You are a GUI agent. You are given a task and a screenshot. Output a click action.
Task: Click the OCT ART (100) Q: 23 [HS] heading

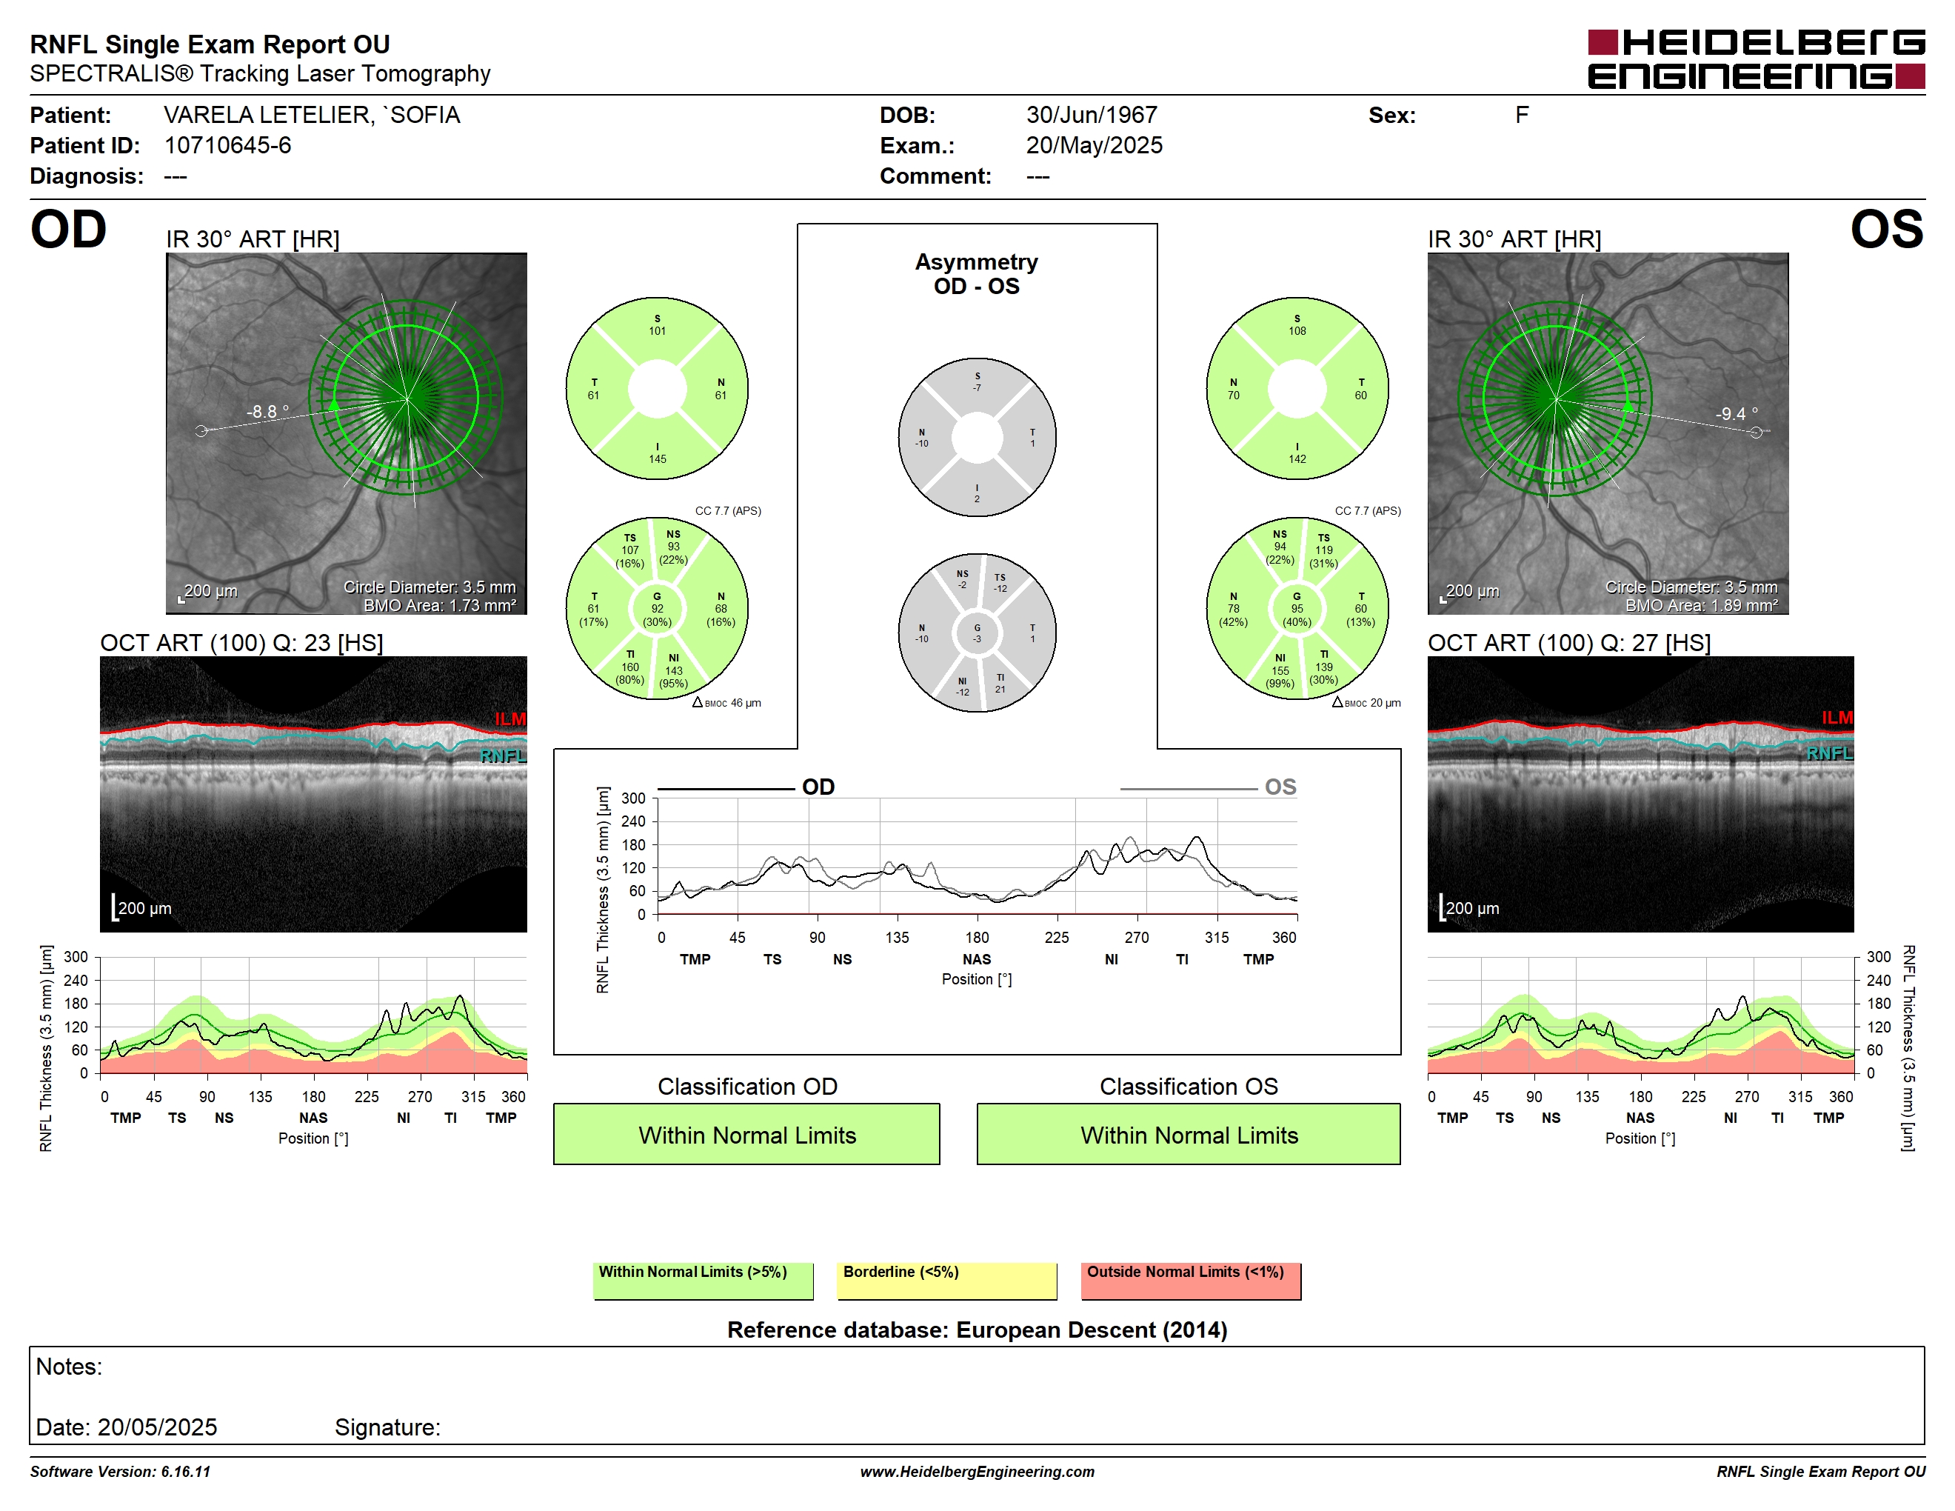tap(241, 643)
